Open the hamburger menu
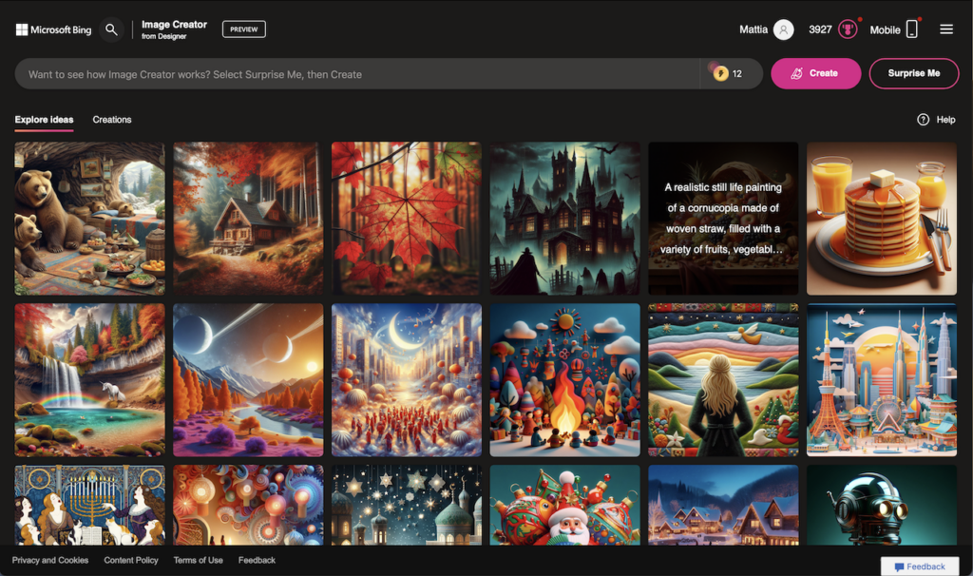The width and height of the screenshot is (973, 576). coord(946,29)
